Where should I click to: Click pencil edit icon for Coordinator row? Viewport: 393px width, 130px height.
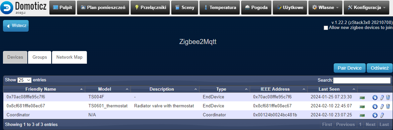(382, 115)
